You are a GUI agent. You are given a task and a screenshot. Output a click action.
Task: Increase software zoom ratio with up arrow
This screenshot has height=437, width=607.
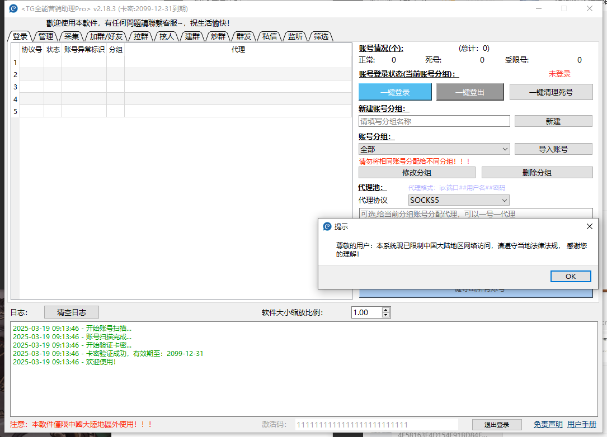pyautogui.click(x=385, y=310)
